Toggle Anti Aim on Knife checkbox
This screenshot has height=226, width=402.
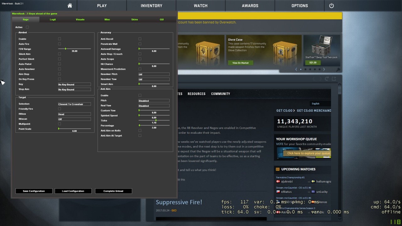click(140, 131)
